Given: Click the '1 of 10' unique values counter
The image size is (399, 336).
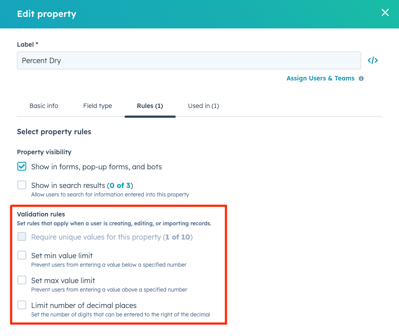Looking at the screenshot, I should pos(177,237).
